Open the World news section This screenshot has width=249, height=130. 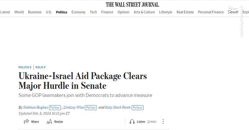19,12
